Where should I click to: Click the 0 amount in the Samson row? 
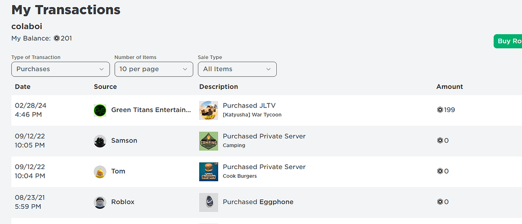(x=447, y=141)
